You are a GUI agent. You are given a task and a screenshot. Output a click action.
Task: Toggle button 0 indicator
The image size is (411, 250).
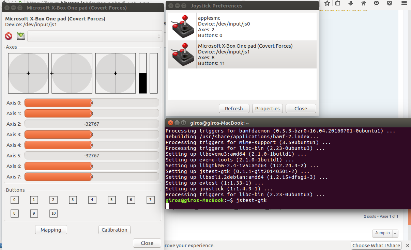point(14,200)
